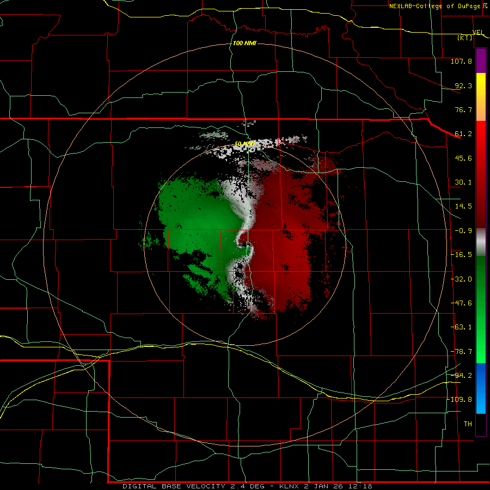Click the 14.5 scale value
This screenshot has width=490, height=490.
[463, 206]
